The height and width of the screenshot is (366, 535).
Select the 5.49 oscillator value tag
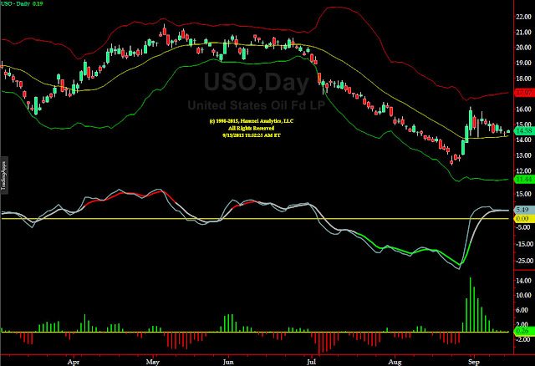point(522,210)
